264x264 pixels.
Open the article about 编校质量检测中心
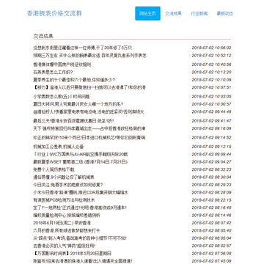66,215
